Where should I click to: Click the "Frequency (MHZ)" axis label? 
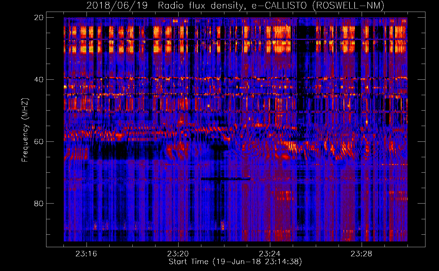(25, 130)
